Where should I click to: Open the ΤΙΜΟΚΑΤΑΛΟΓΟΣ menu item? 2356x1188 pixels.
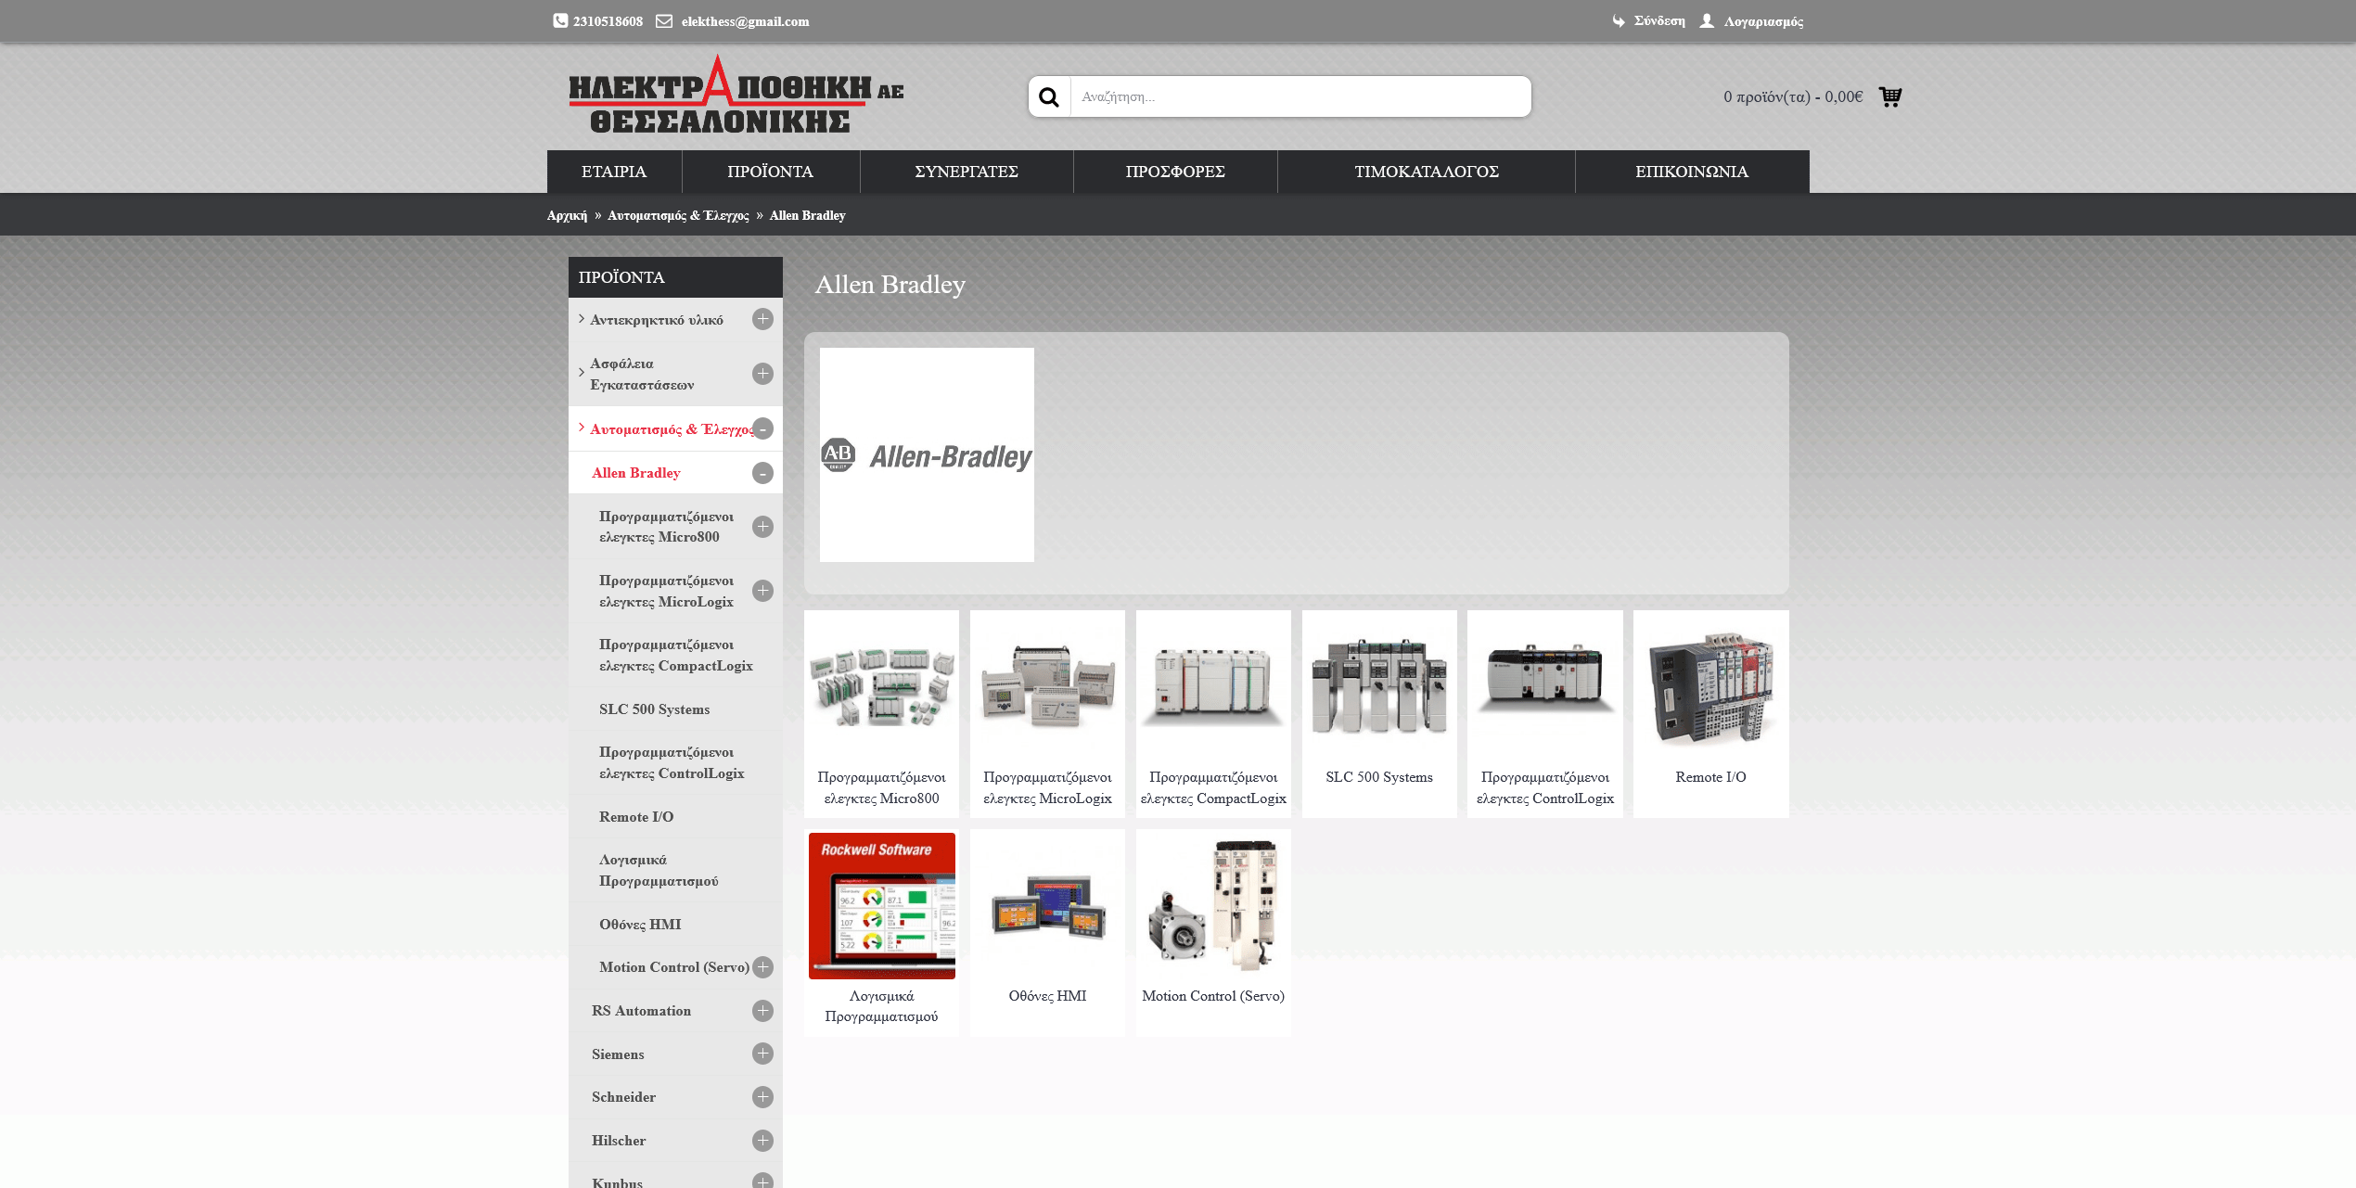(x=1427, y=172)
